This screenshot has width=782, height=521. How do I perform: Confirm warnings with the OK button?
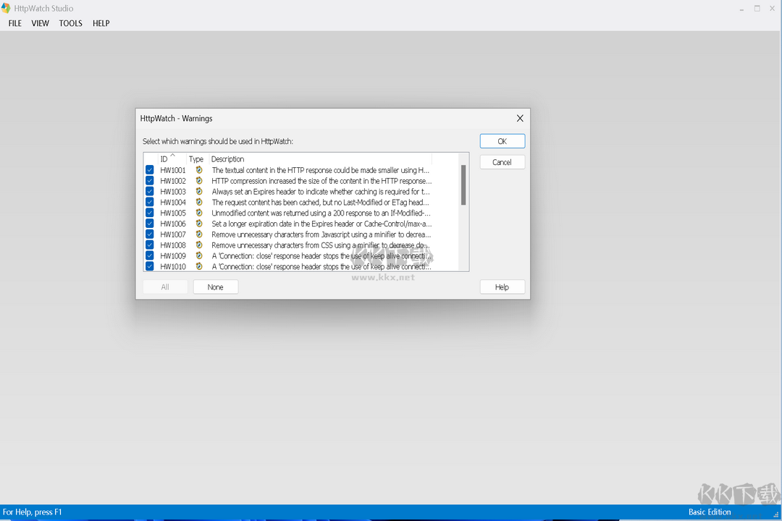pos(503,141)
